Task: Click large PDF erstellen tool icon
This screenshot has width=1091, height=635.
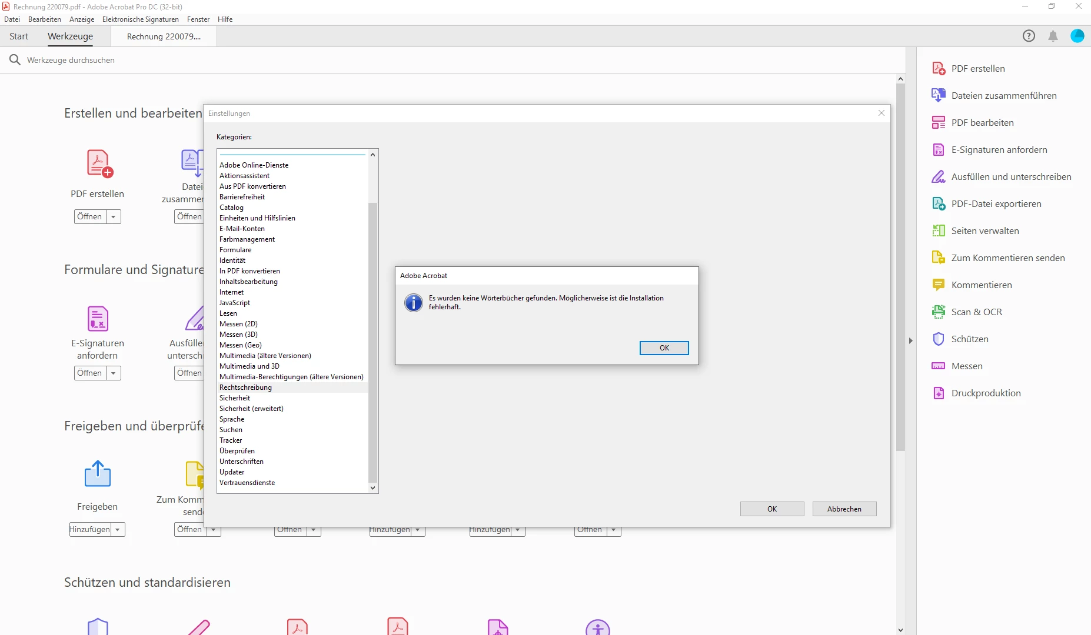Action: pos(99,163)
